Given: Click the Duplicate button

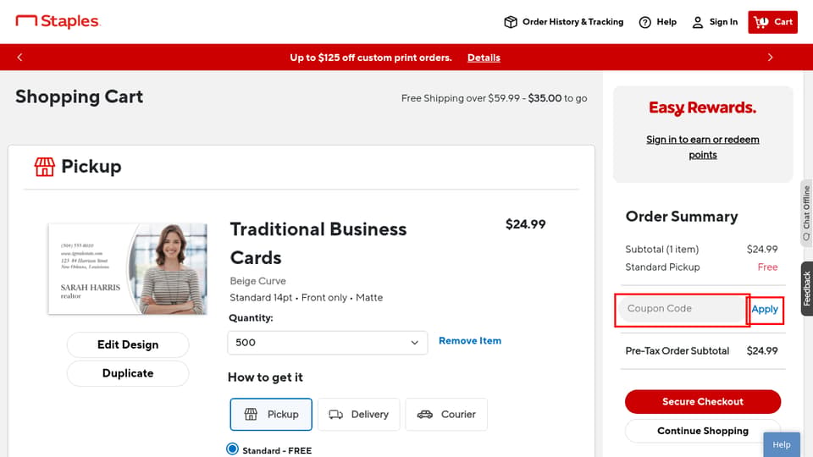Looking at the screenshot, I should click(x=128, y=373).
